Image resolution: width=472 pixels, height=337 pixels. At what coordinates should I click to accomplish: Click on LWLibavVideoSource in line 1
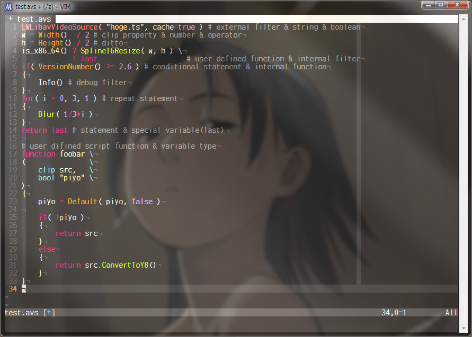tap(59, 27)
